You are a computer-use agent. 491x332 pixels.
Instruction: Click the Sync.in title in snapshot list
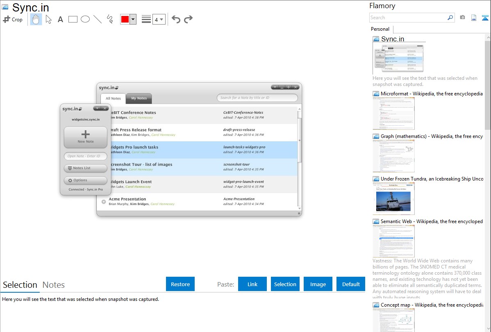393,39
